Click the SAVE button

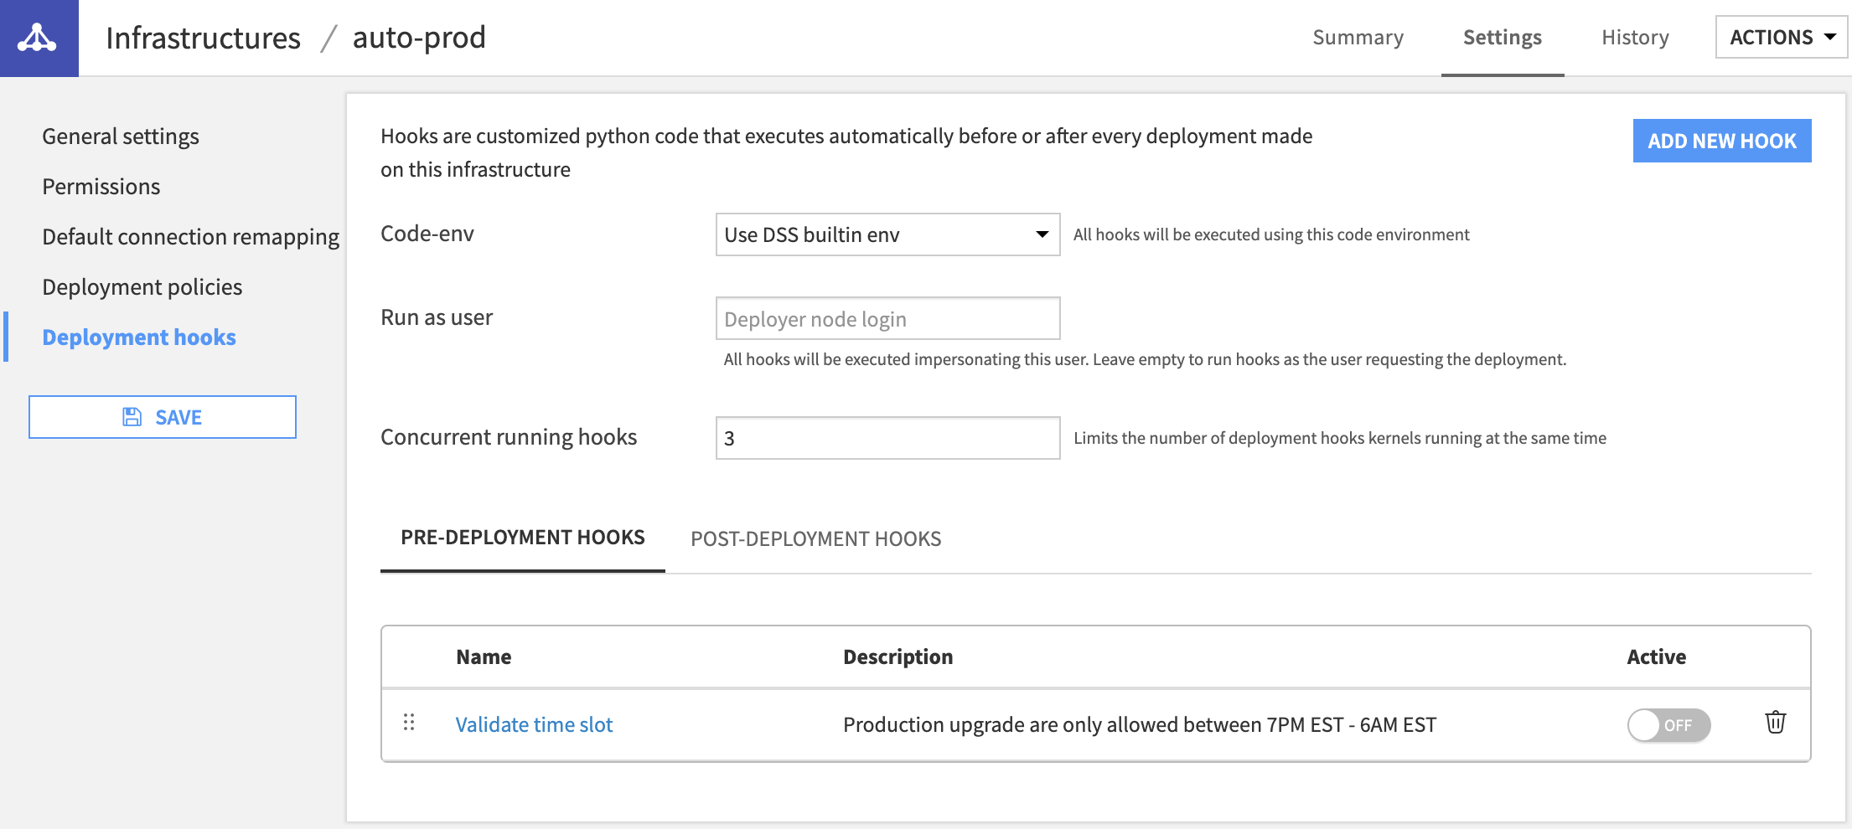click(x=163, y=417)
